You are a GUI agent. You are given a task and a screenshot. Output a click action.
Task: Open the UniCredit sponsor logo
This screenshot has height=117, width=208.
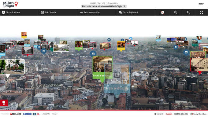16,114
